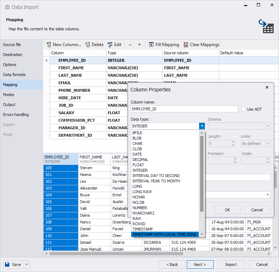
Task: Select TIMESTAMP WITH LOCAL TIME ZONE option
Action: 165,235
